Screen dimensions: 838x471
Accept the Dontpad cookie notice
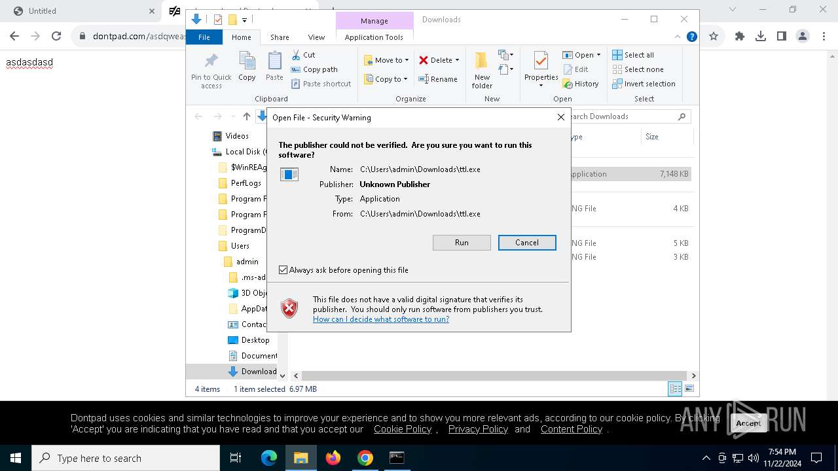[x=748, y=423]
